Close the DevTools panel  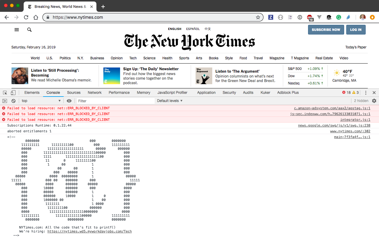pyautogui.click(x=374, y=93)
